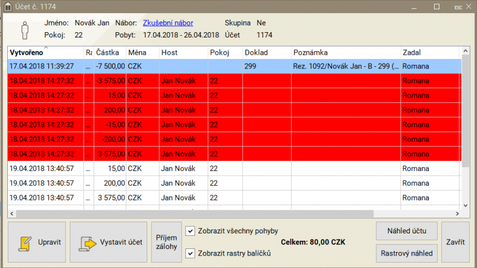Toggle Zobrazit rastry balíčků checkbox
Screen dimensions: 477x268
(190, 254)
